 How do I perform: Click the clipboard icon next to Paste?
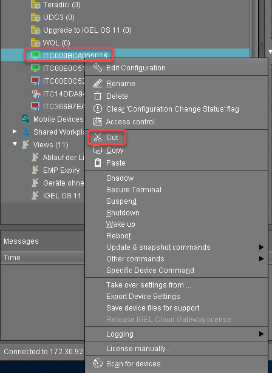98,163
